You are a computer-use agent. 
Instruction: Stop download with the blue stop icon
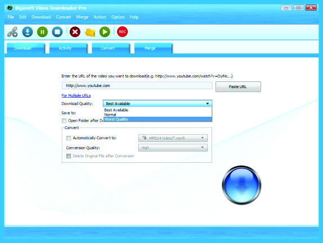pyautogui.click(x=57, y=32)
